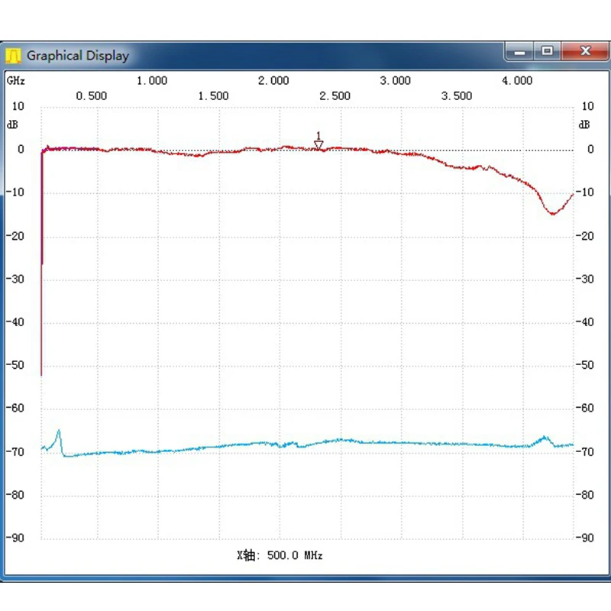Click the blue trace peak near 0.2 GHz

[x=59, y=431]
